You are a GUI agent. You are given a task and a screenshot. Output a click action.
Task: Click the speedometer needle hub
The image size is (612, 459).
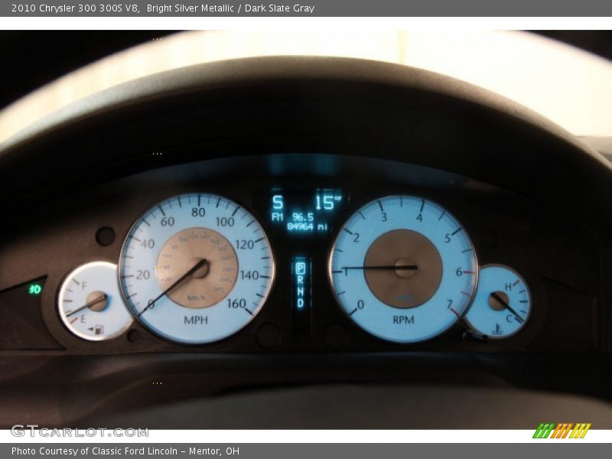(x=200, y=269)
